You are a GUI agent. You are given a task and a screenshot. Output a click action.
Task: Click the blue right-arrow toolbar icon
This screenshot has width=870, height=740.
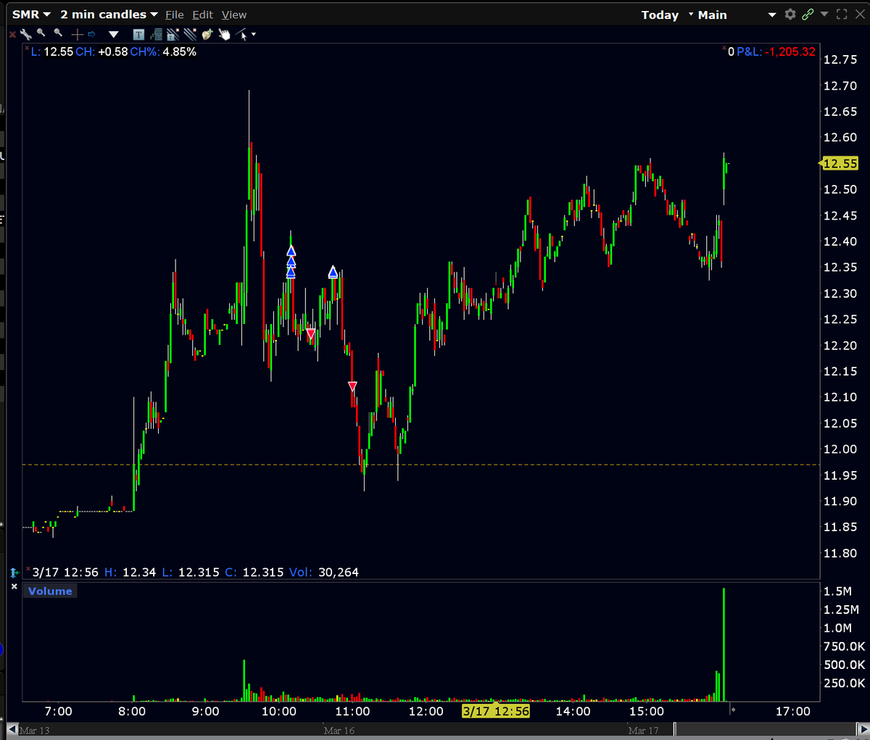coord(92,33)
